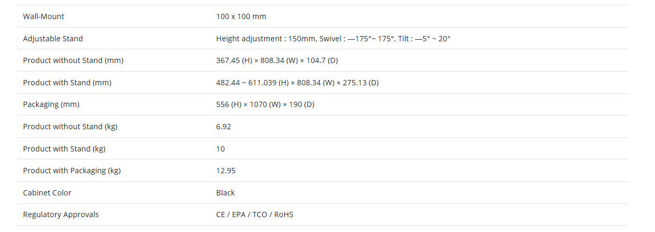This screenshot has width=655, height=232.
Task: Click the 6.92 weight value
Action: (x=223, y=127)
